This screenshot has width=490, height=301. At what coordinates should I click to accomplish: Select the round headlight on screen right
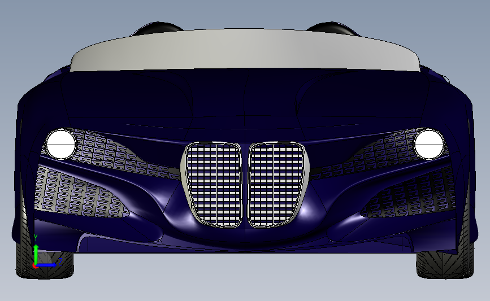tap(429, 145)
